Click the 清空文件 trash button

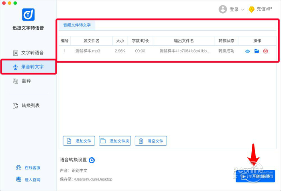[x=151, y=141]
